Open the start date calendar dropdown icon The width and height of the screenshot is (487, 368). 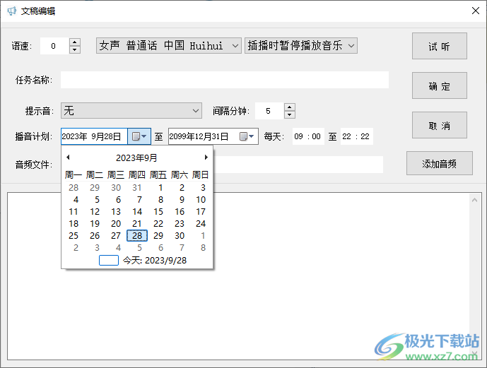139,136
